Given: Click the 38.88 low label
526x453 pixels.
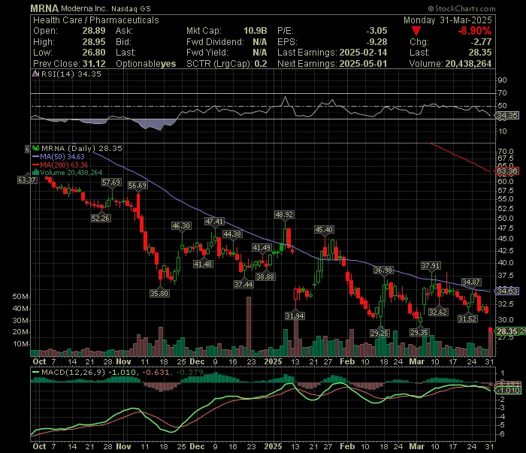Looking at the screenshot, I should coord(265,276).
